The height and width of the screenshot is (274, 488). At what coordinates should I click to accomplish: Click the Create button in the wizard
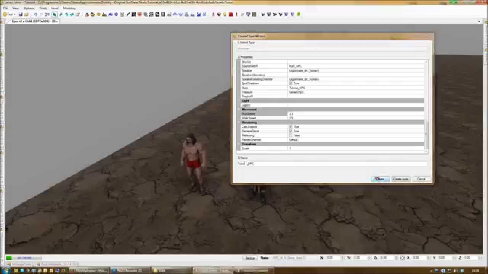coord(380,179)
